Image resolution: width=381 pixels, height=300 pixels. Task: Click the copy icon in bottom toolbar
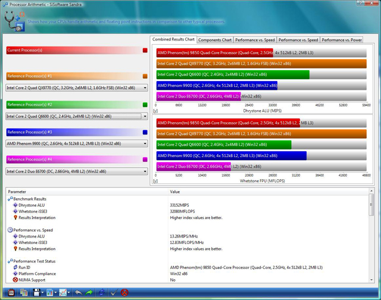[23, 292]
